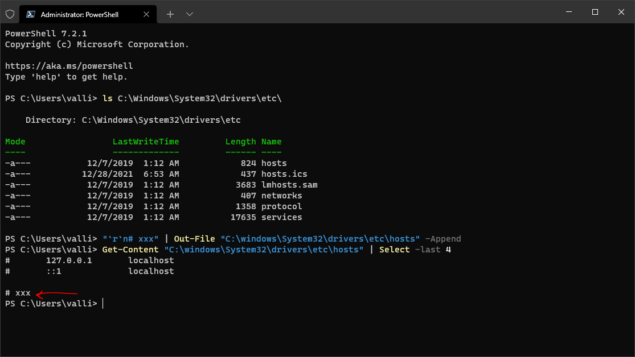Click the '3683' length value

[x=246, y=185]
